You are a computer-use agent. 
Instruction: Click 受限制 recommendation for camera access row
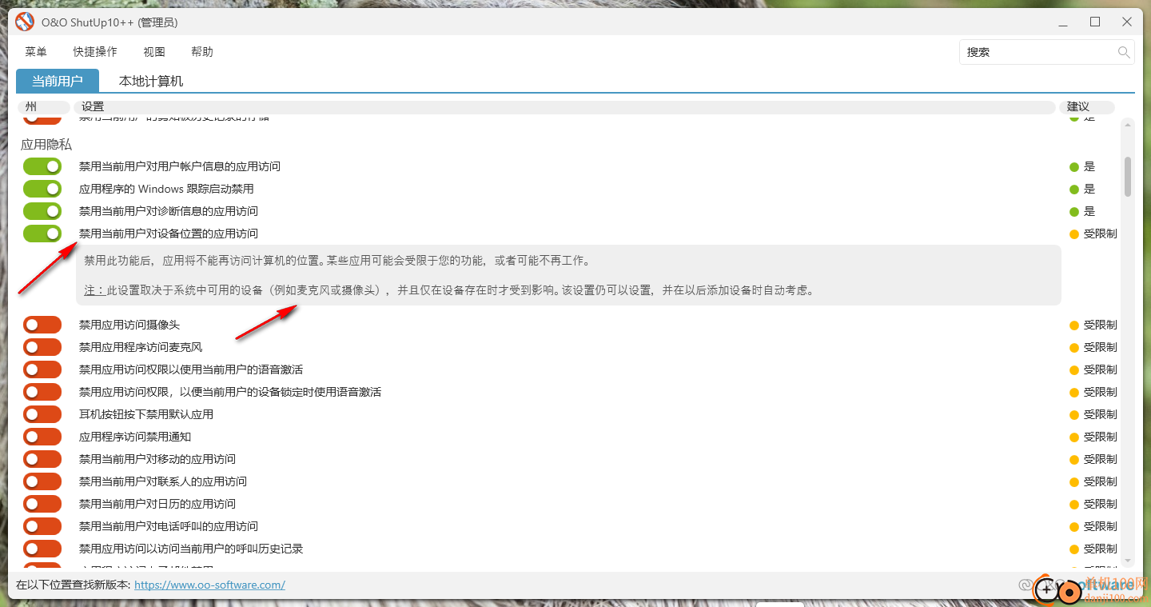(1093, 325)
